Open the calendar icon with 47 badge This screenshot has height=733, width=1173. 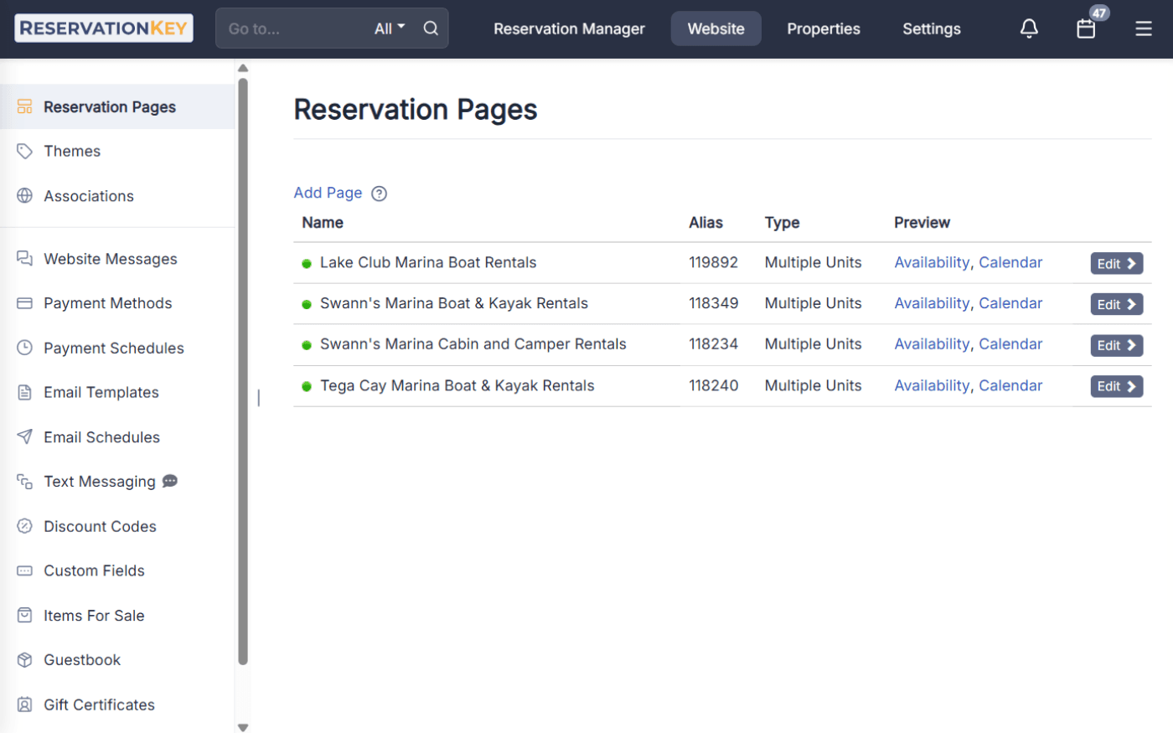point(1087,28)
